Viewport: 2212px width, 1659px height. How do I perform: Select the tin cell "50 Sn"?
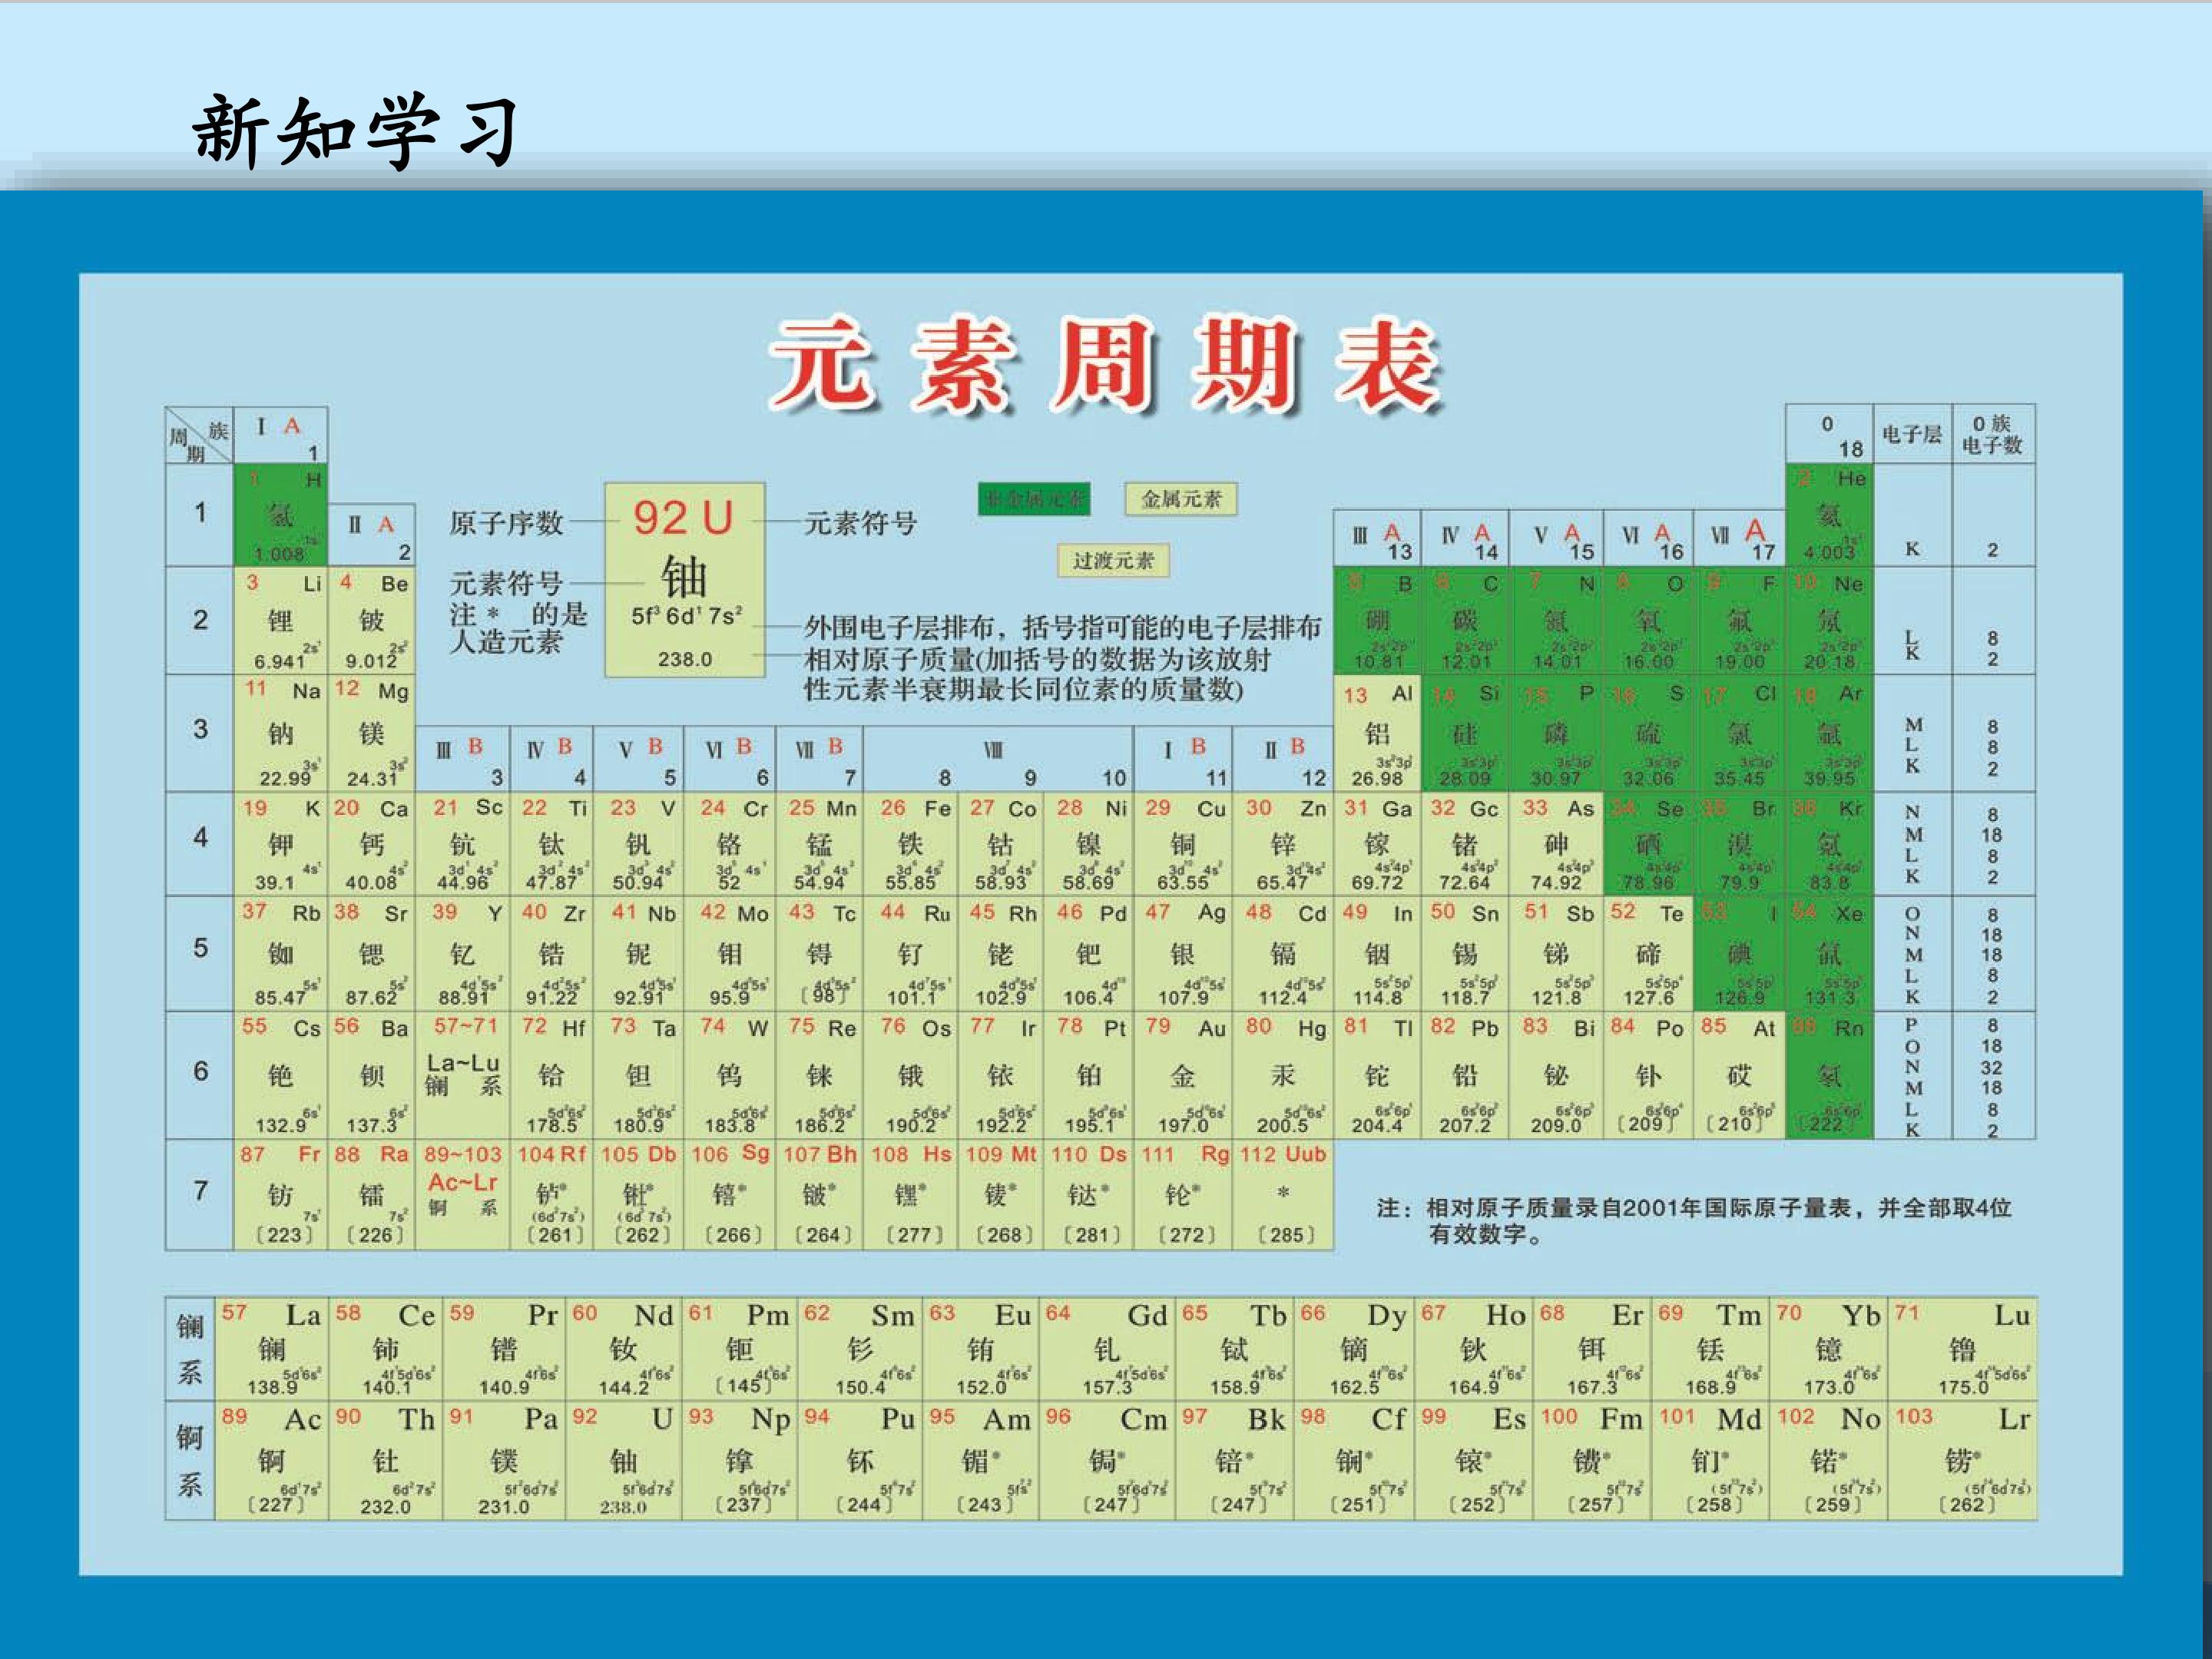(1465, 953)
